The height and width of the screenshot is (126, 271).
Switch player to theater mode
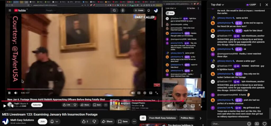[193, 106]
